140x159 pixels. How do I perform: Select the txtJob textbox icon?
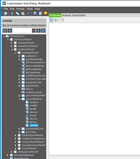[27, 115]
